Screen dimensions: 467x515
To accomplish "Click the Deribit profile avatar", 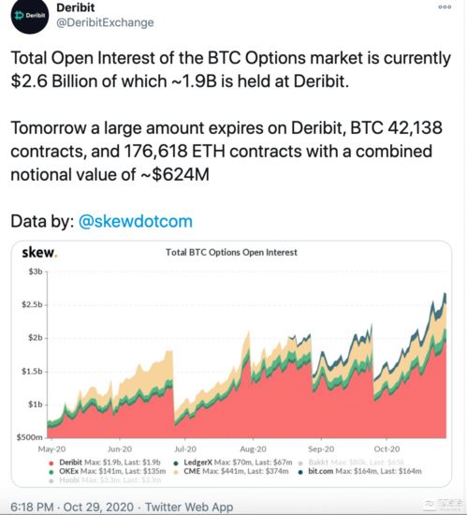I will (x=30, y=15).
